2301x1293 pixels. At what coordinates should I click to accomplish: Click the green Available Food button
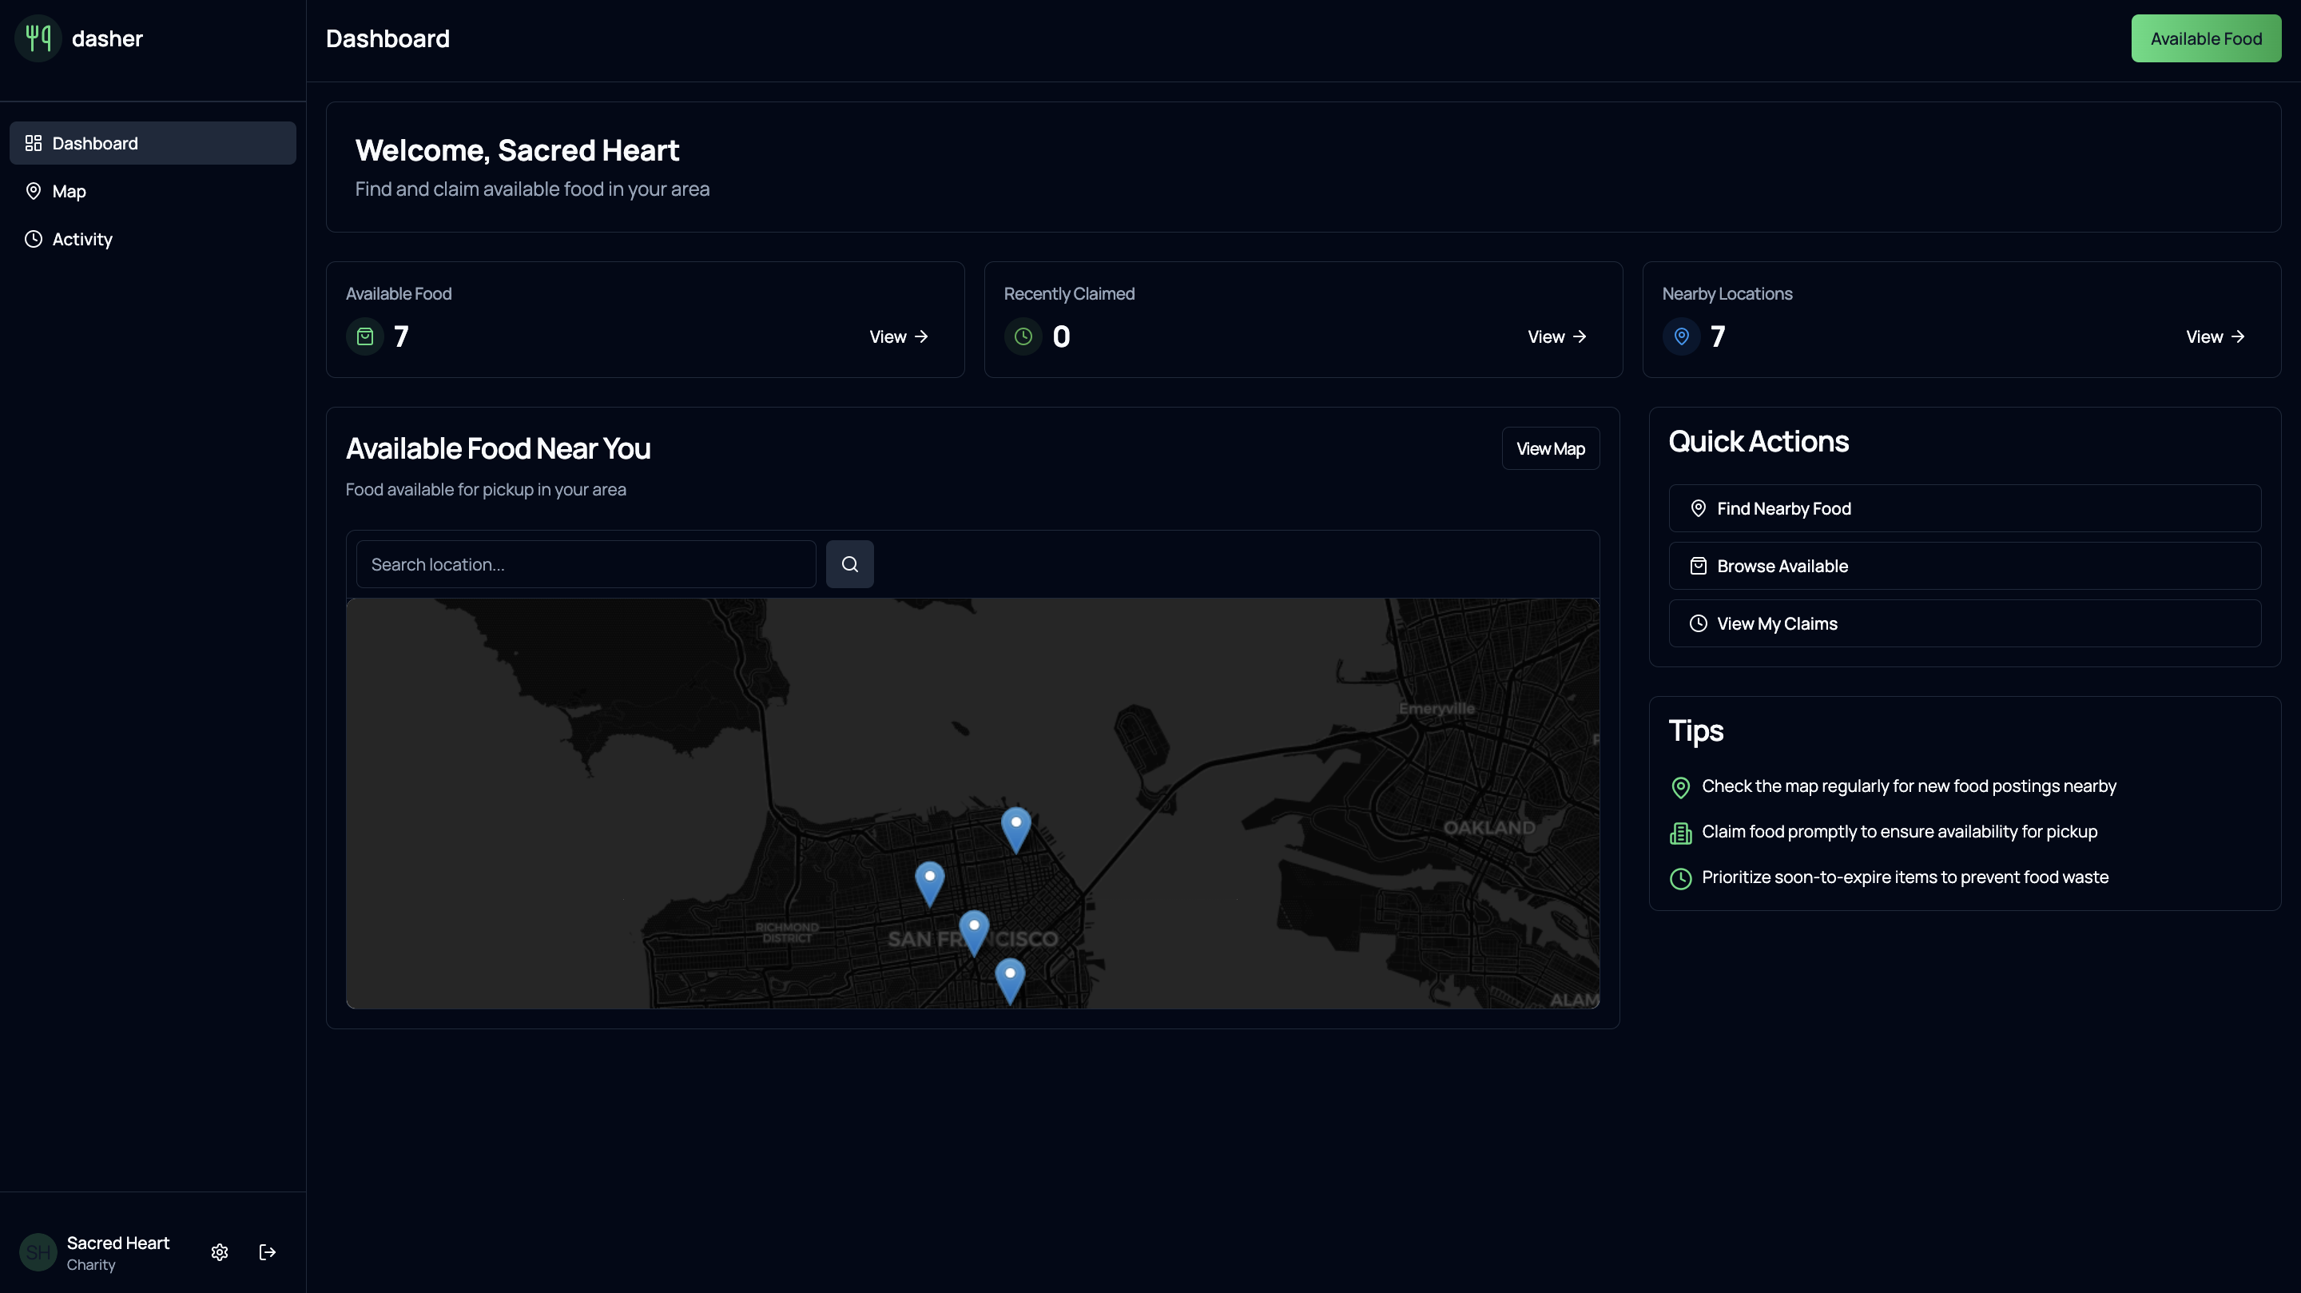(x=2205, y=38)
